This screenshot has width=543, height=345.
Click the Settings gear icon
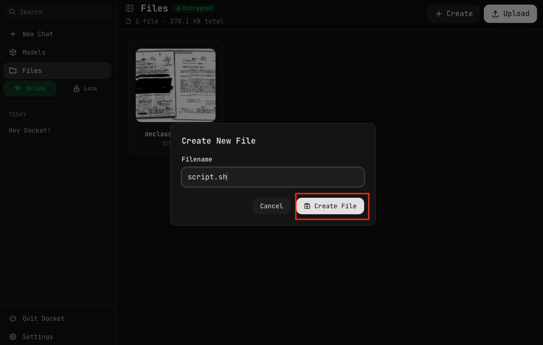point(13,337)
